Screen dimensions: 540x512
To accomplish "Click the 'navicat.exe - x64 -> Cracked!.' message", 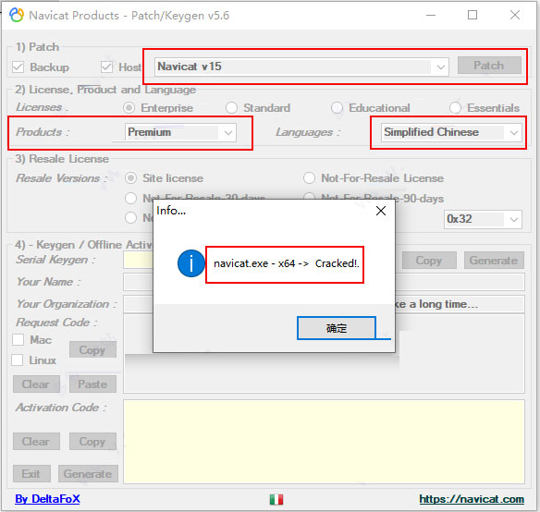I will coord(287,263).
